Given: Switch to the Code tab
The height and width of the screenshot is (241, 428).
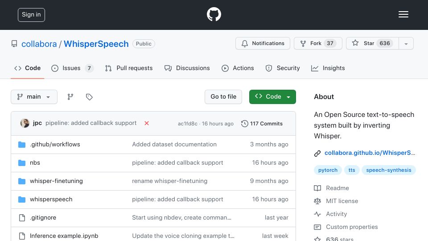Looking at the screenshot, I should coord(27,68).
